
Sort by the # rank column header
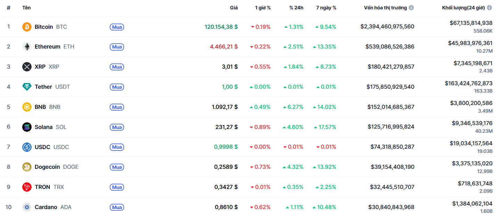[x=8, y=8]
